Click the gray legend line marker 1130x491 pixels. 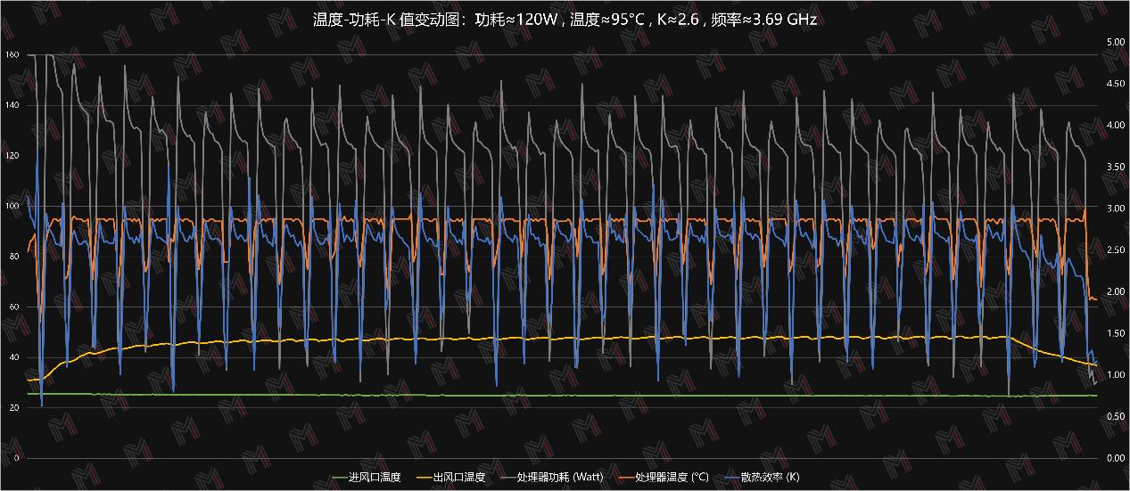pos(510,478)
